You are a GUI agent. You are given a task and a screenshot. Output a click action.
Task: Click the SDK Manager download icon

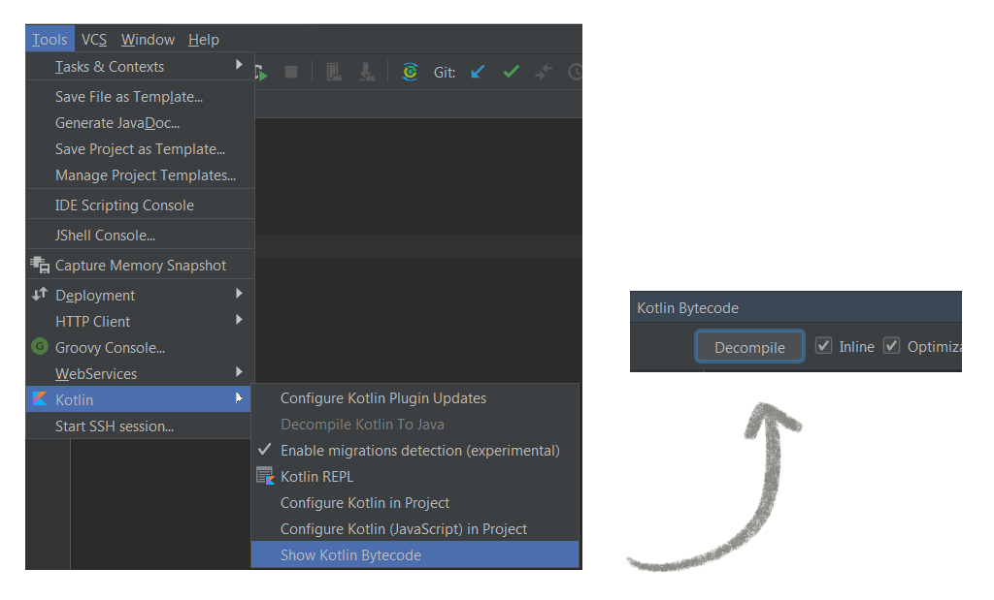(x=367, y=72)
